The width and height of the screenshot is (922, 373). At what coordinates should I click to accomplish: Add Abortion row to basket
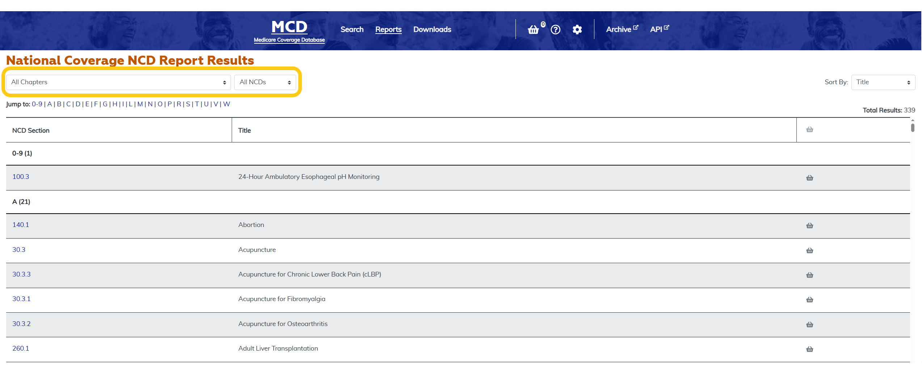click(x=809, y=226)
